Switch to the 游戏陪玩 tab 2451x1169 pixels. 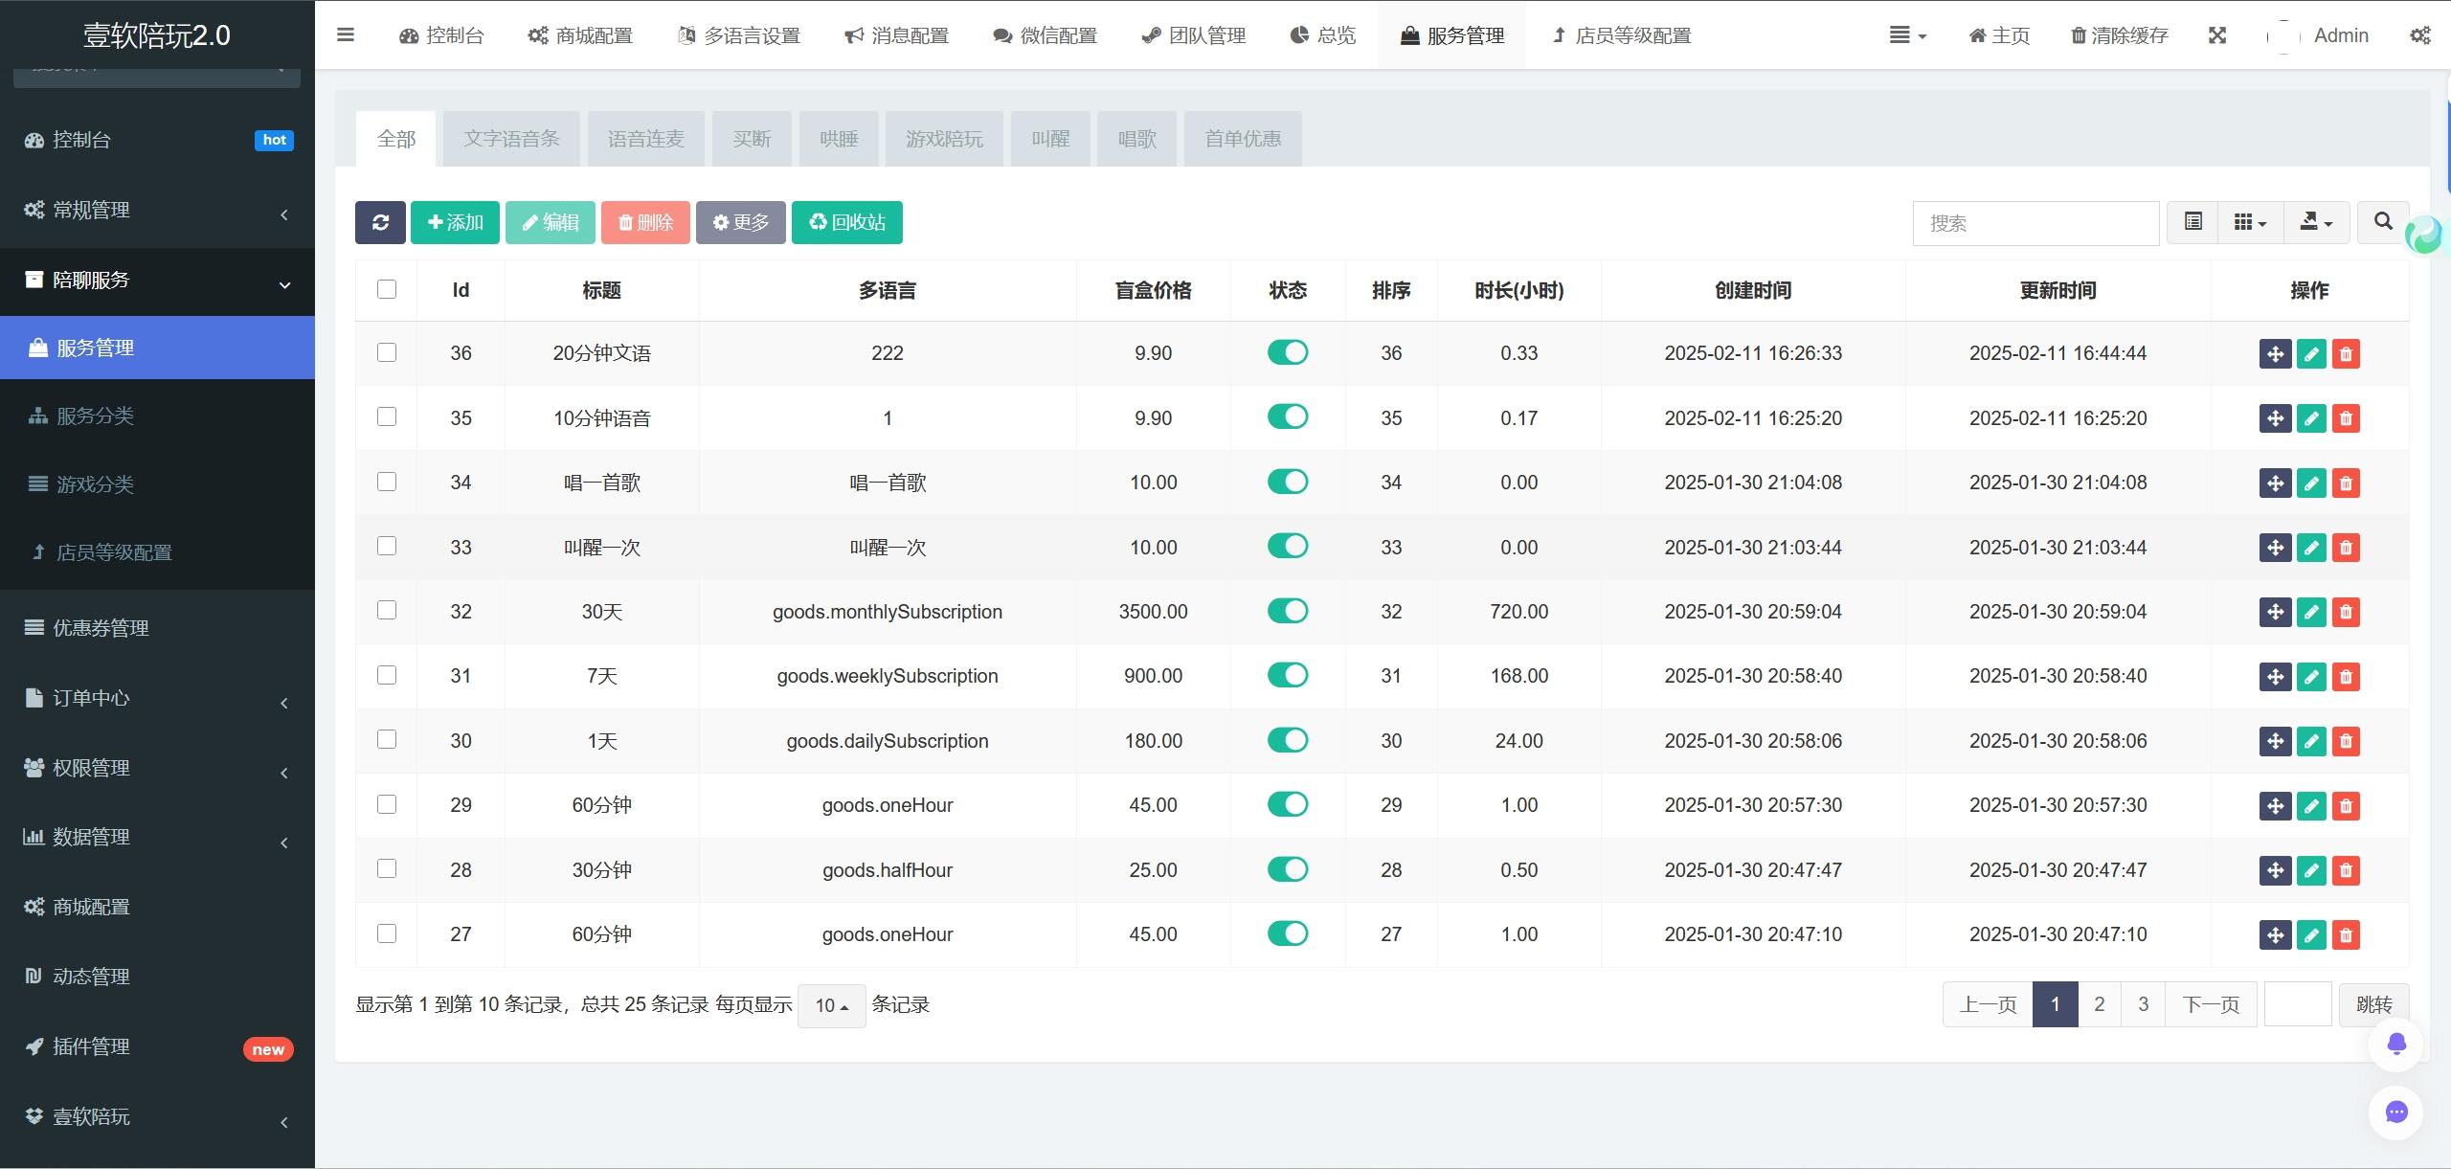(943, 138)
